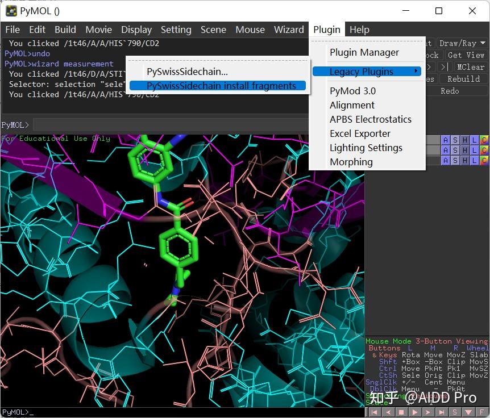The width and height of the screenshot is (490, 418).
Task: Open Label menu (L) of first object
Action: pos(475,140)
